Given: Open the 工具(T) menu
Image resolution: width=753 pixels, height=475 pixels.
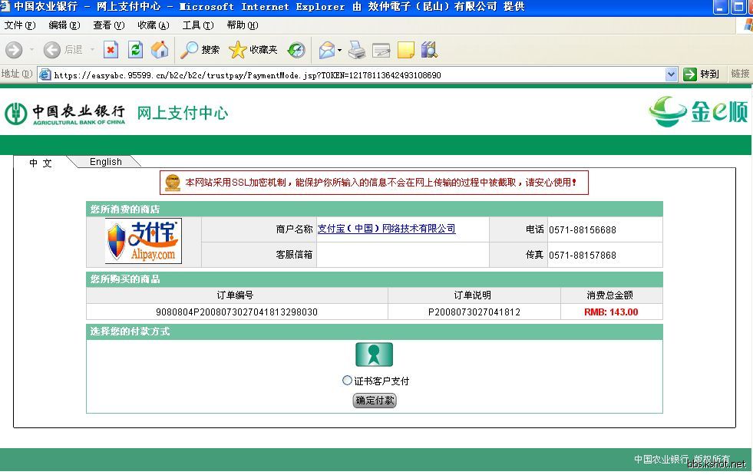Looking at the screenshot, I should click(x=198, y=25).
